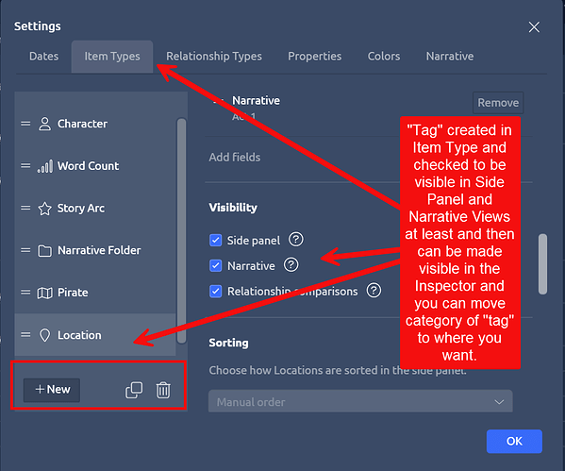
Task: Toggle the Narrative visibility checkbox
Action: (215, 266)
